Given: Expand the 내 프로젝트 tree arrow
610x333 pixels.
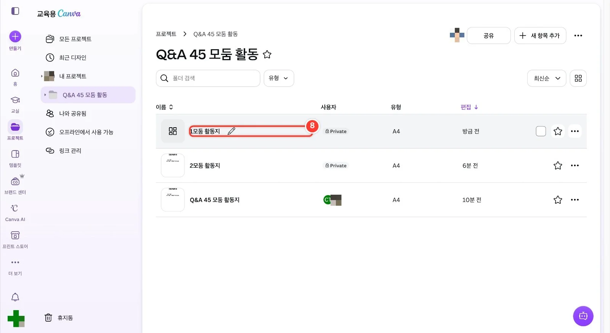Looking at the screenshot, I should tap(42, 76).
